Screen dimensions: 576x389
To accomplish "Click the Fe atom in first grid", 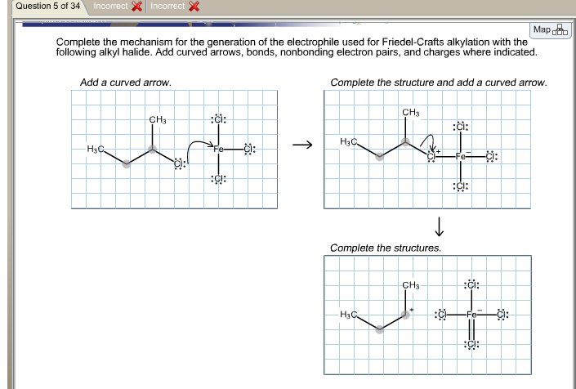I will (219, 149).
